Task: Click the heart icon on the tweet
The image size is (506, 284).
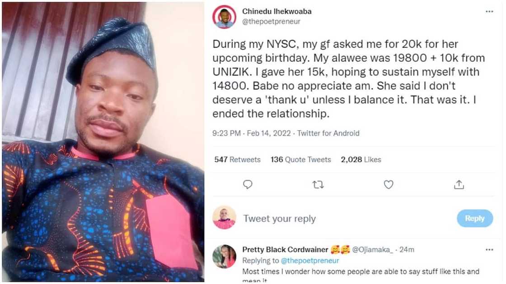Action: coord(389,185)
